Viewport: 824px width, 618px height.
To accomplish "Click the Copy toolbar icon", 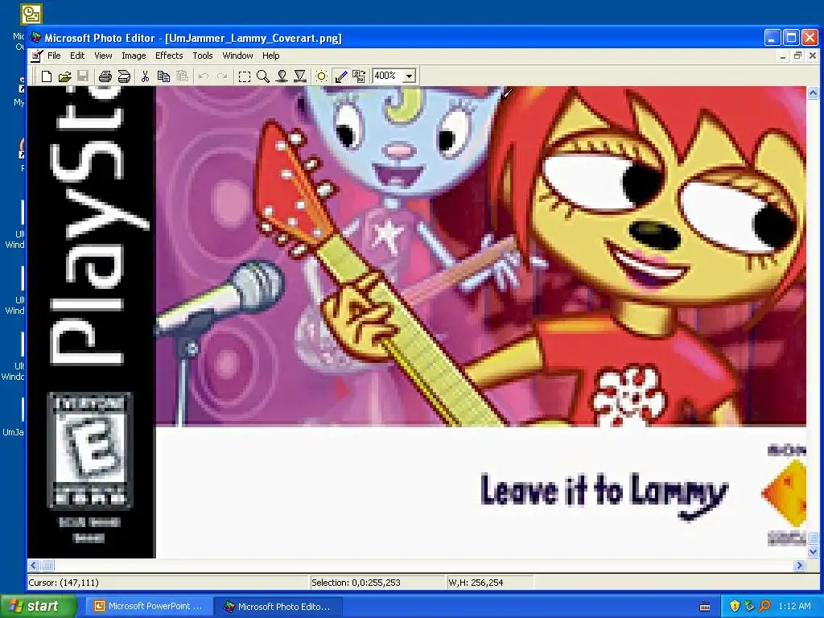I will click(163, 76).
